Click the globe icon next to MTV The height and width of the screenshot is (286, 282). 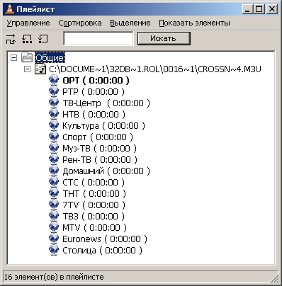click(x=54, y=227)
